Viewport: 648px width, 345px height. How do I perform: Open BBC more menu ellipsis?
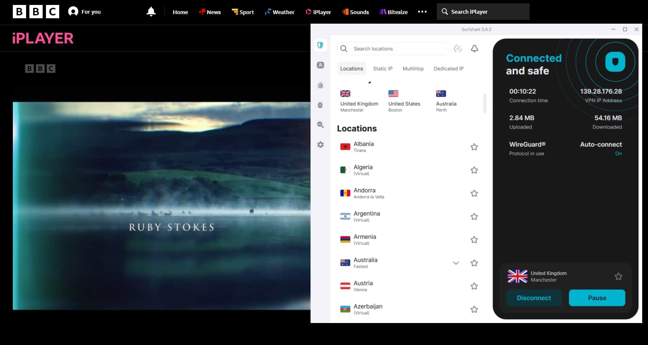pyautogui.click(x=422, y=12)
